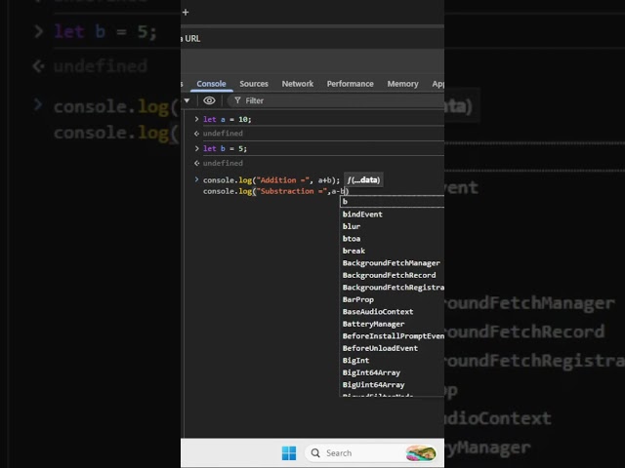Click the funnel filter icon
Viewport: 625px width, 468px height.
pyautogui.click(x=237, y=100)
